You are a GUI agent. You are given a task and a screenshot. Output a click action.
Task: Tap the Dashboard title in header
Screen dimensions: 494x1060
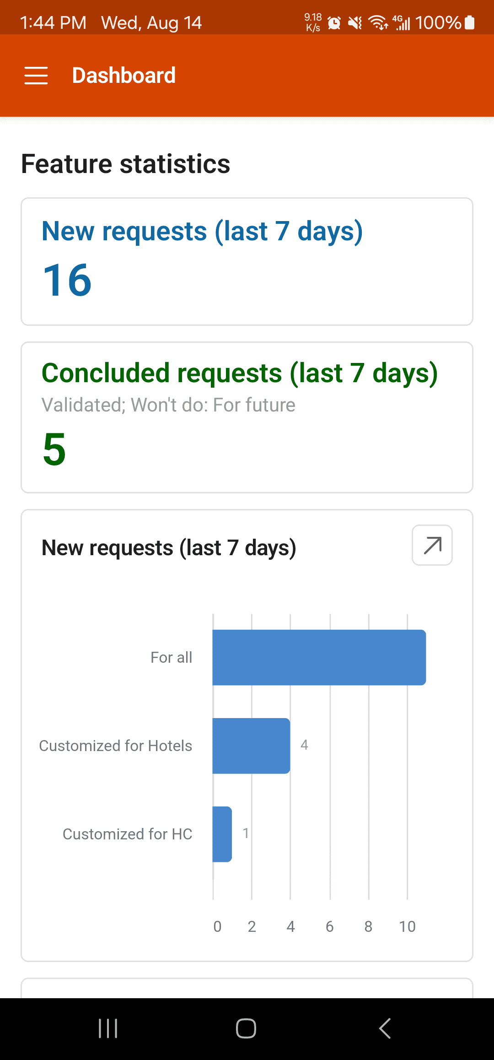pyautogui.click(x=124, y=76)
